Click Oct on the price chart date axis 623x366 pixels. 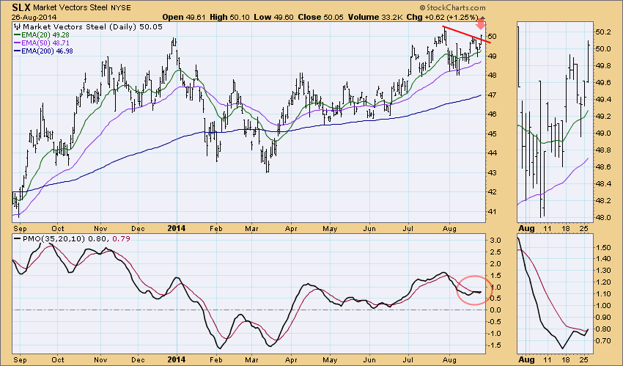pos(58,229)
